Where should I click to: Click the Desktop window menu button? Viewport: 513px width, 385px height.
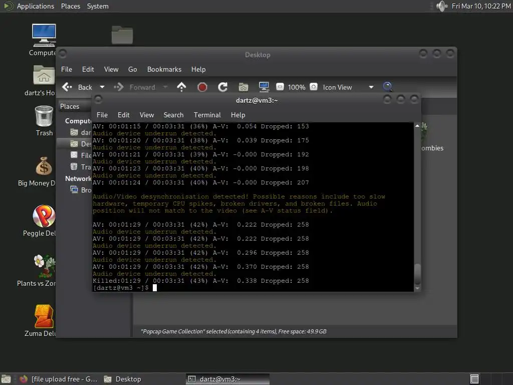tap(63, 53)
